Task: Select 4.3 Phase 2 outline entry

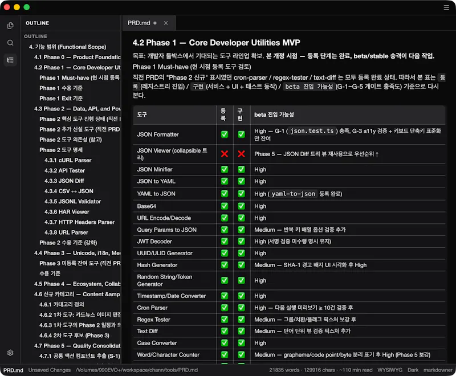Action: pyautogui.click(x=77, y=109)
